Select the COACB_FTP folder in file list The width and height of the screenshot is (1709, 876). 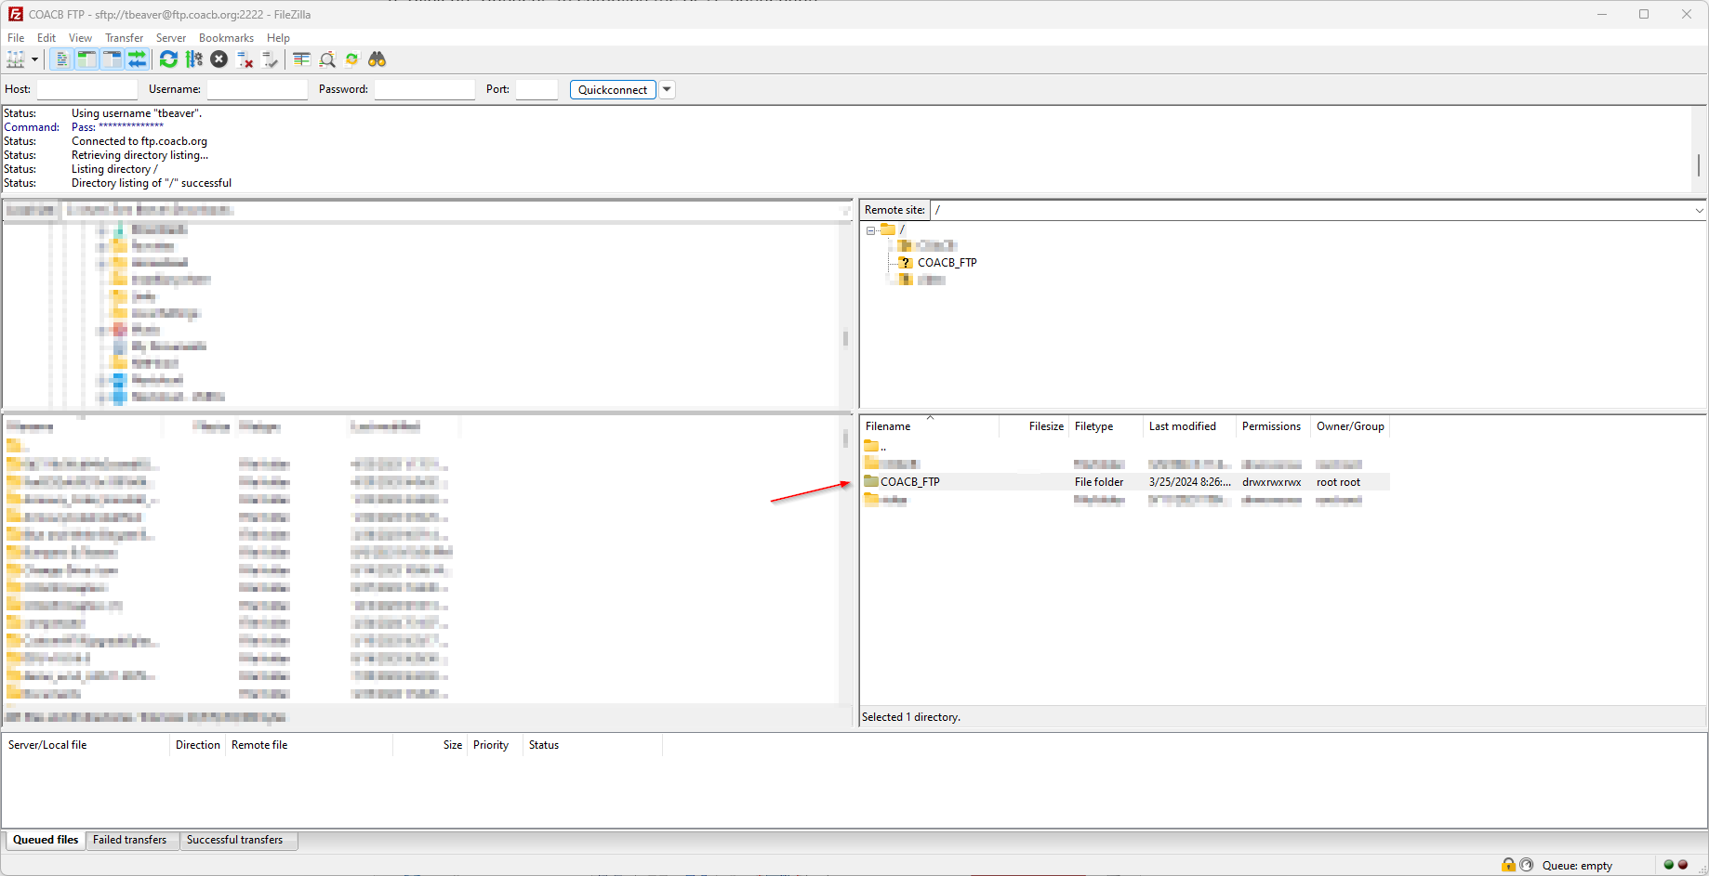point(909,482)
